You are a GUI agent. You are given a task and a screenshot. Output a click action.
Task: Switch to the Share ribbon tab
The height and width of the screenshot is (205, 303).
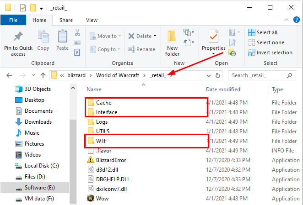point(66,20)
